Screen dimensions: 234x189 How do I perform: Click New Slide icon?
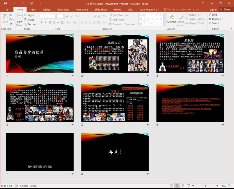pyautogui.click(x=20, y=16)
